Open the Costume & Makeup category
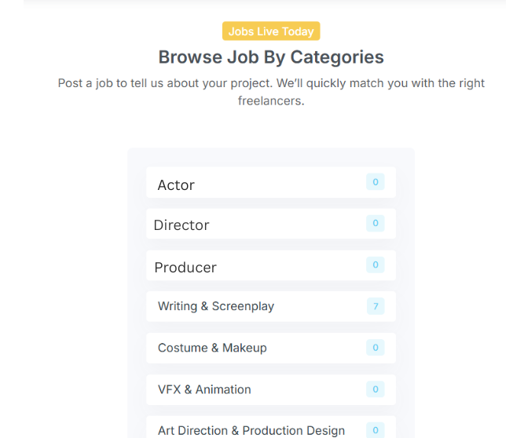This screenshot has height=438, width=513. point(212,348)
